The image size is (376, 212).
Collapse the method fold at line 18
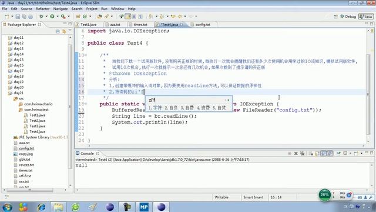tap(86, 104)
